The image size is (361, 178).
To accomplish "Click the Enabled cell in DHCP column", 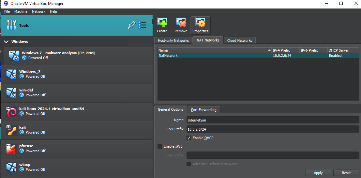I will 335,56.
